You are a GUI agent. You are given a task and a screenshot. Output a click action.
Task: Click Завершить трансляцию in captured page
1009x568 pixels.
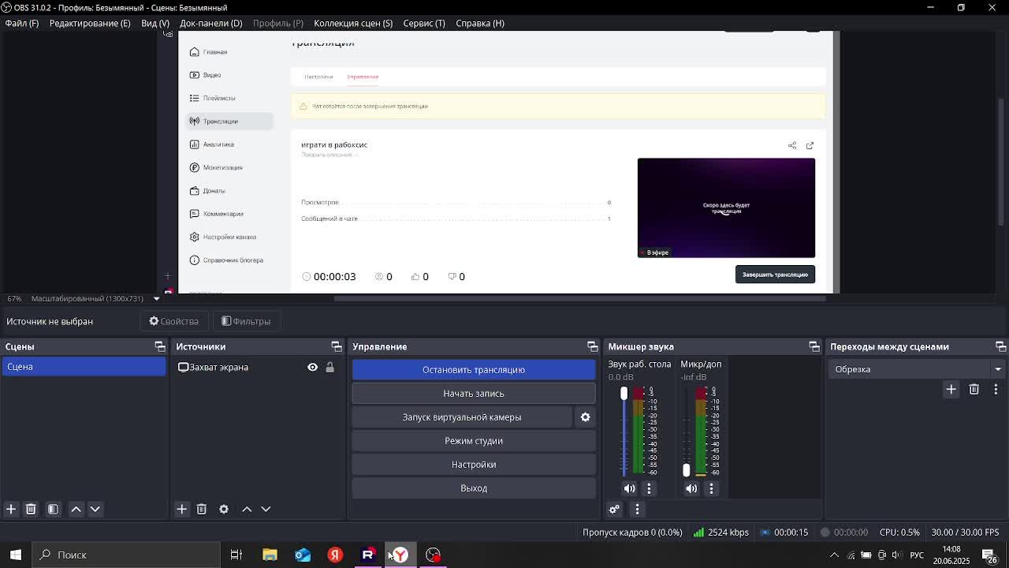click(775, 275)
